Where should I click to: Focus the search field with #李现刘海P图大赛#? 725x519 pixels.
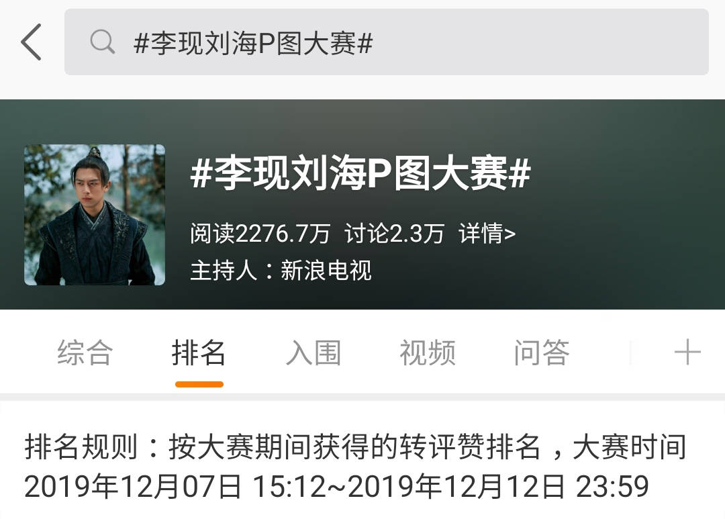(386, 42)
